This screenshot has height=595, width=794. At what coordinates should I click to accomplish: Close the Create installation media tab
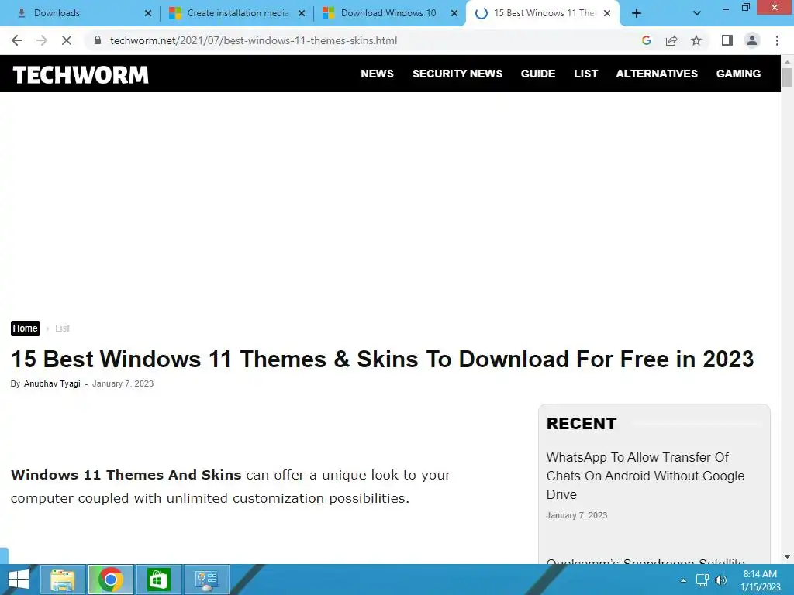click(302, 13)
